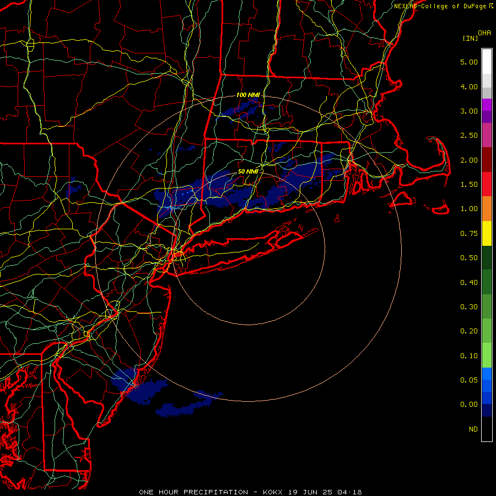Click the "50 NMI" range ring label
Screen dimensions: 496x496
pos(248,171)
